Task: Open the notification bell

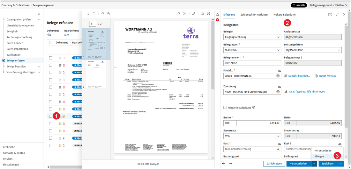Action: click(x=217, y=15)
